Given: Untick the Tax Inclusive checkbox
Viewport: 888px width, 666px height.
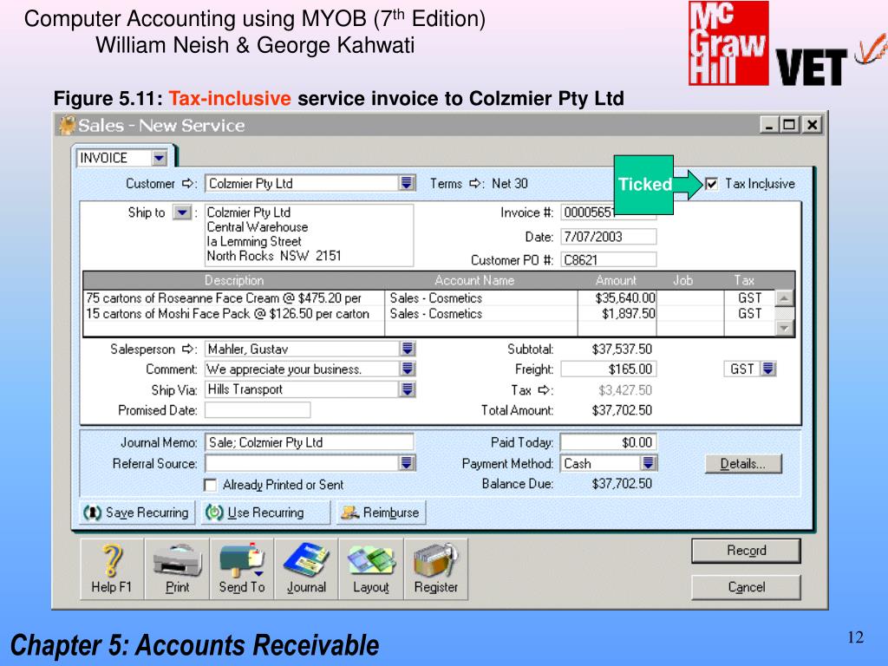Looking at the screenshot, I should (712, 184).
